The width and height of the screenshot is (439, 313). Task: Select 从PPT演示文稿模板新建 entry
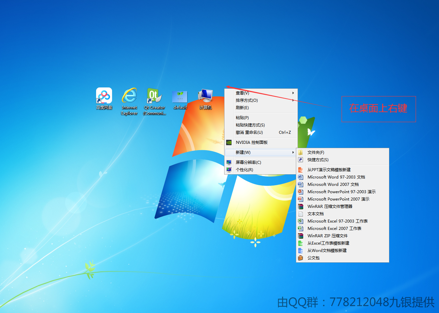point(343,170)
